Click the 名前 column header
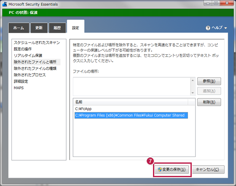This screenshot has height=186, width=236. [x=131, y=102]
